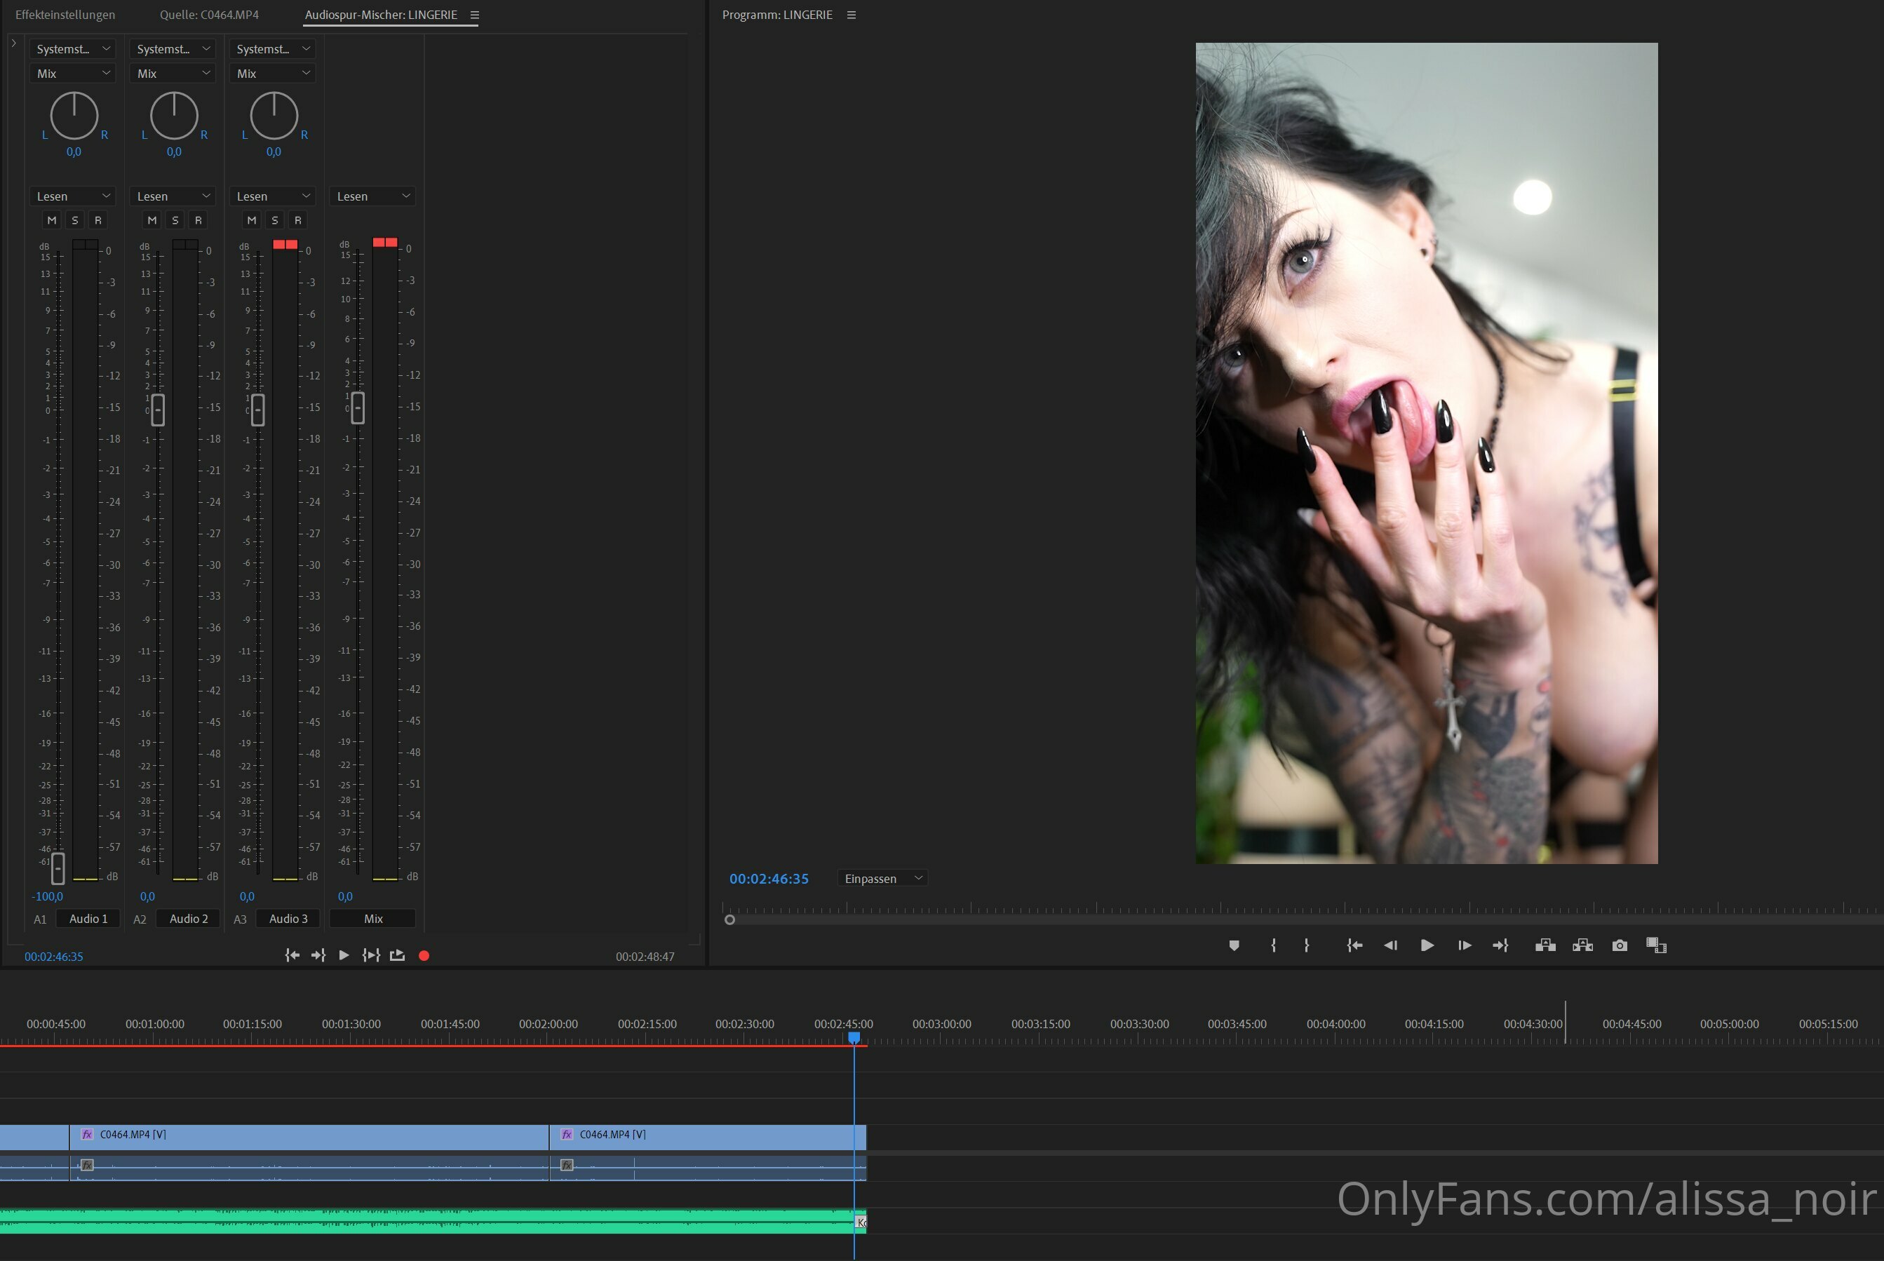Switch to the Effekteinstellungen tab
The image size is (1884, 1261).
(x=65, y=15)
